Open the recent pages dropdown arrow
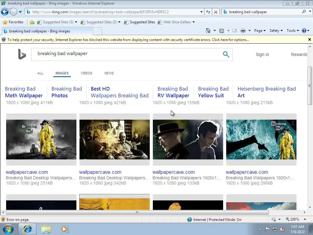The image size is (313, 235). click(x=20, y=12)
